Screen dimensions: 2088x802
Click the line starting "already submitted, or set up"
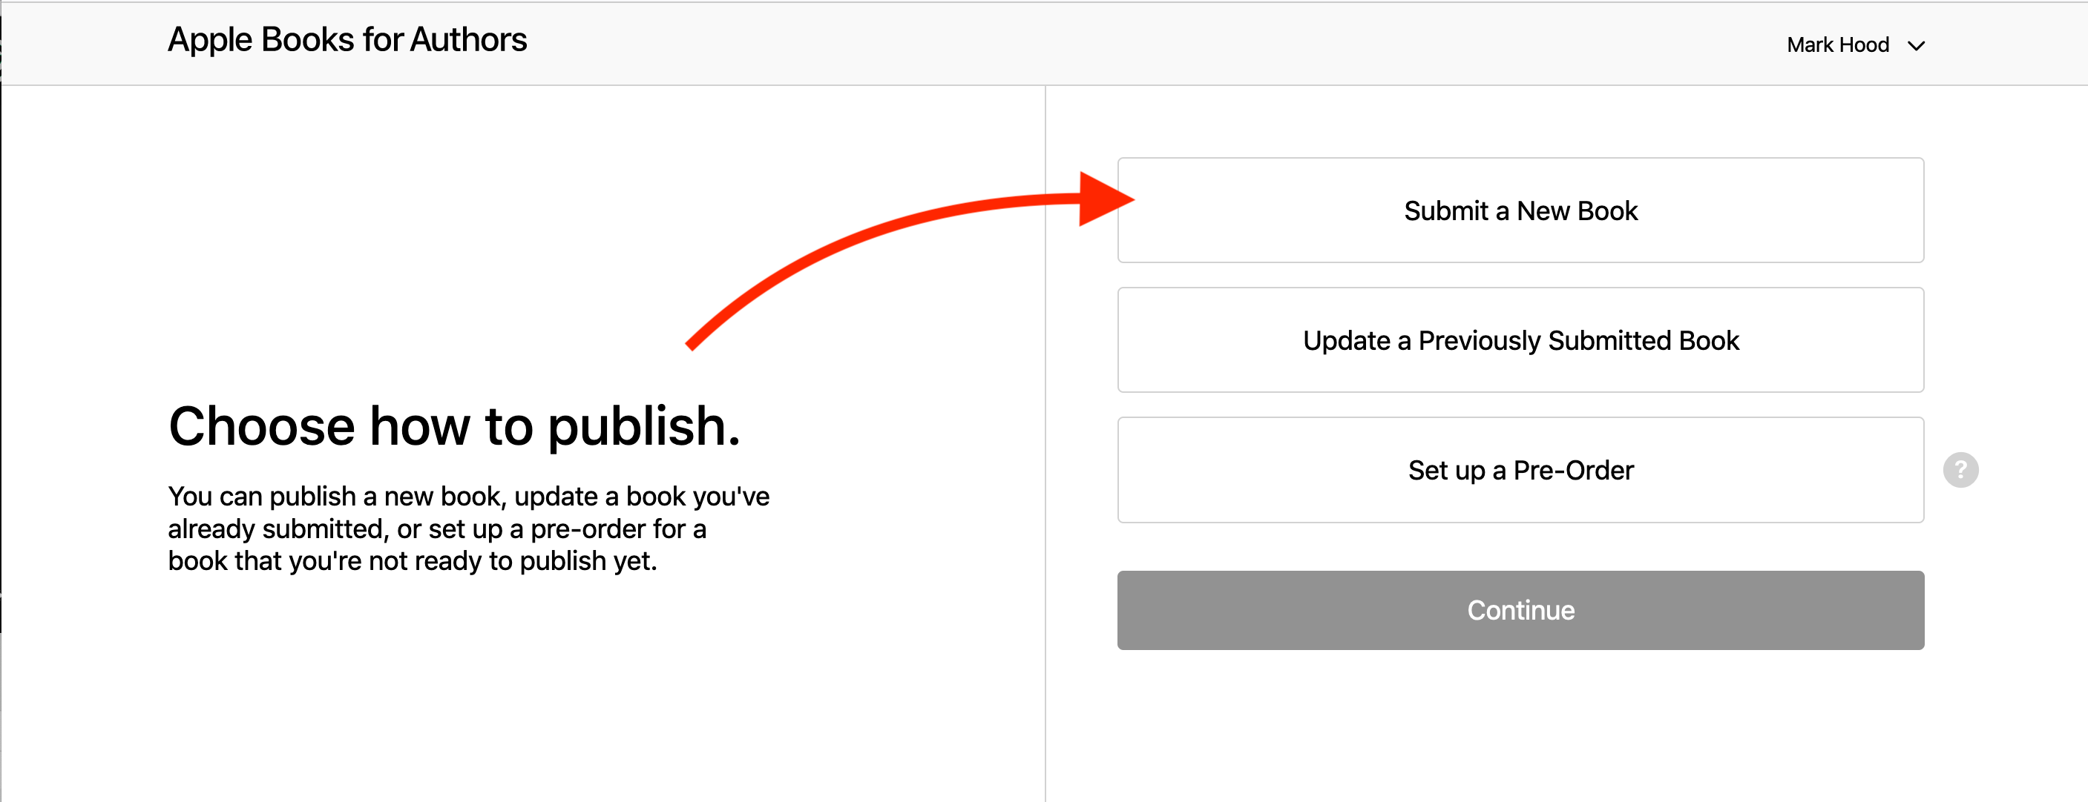click(437, 528)
